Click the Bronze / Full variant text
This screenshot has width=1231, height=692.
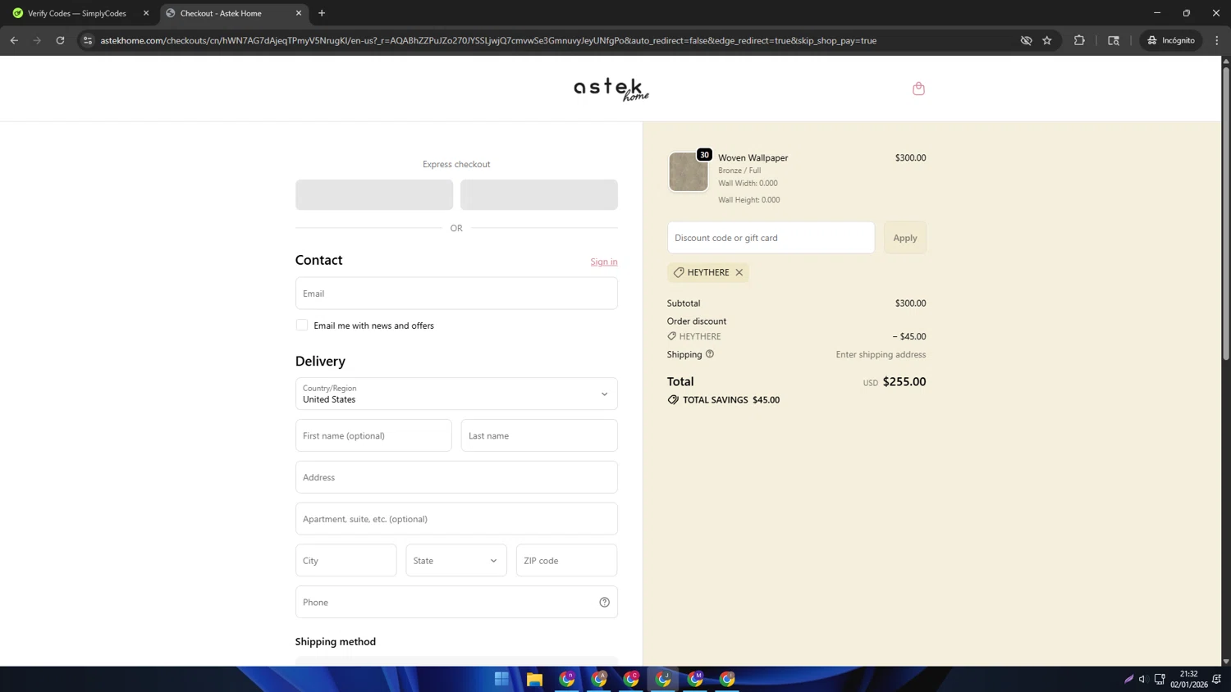coord(739,171)
